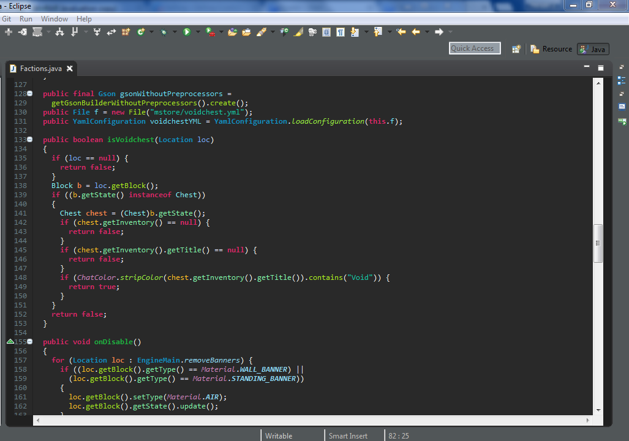Viewport: 629px width, 441px height.
Task: Collapse onDisable method fold at line 155
Action: [29, 342]
